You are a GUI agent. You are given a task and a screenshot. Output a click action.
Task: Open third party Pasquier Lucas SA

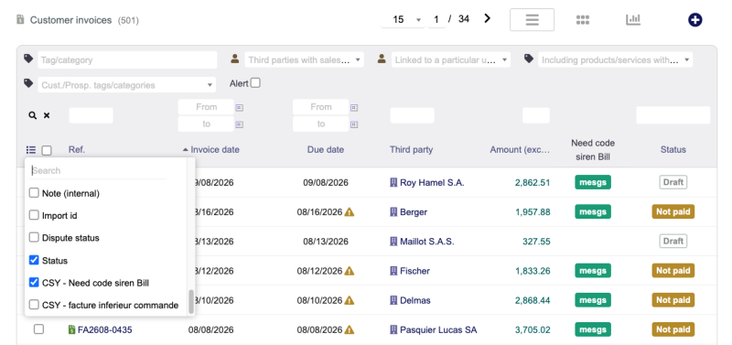438,330
